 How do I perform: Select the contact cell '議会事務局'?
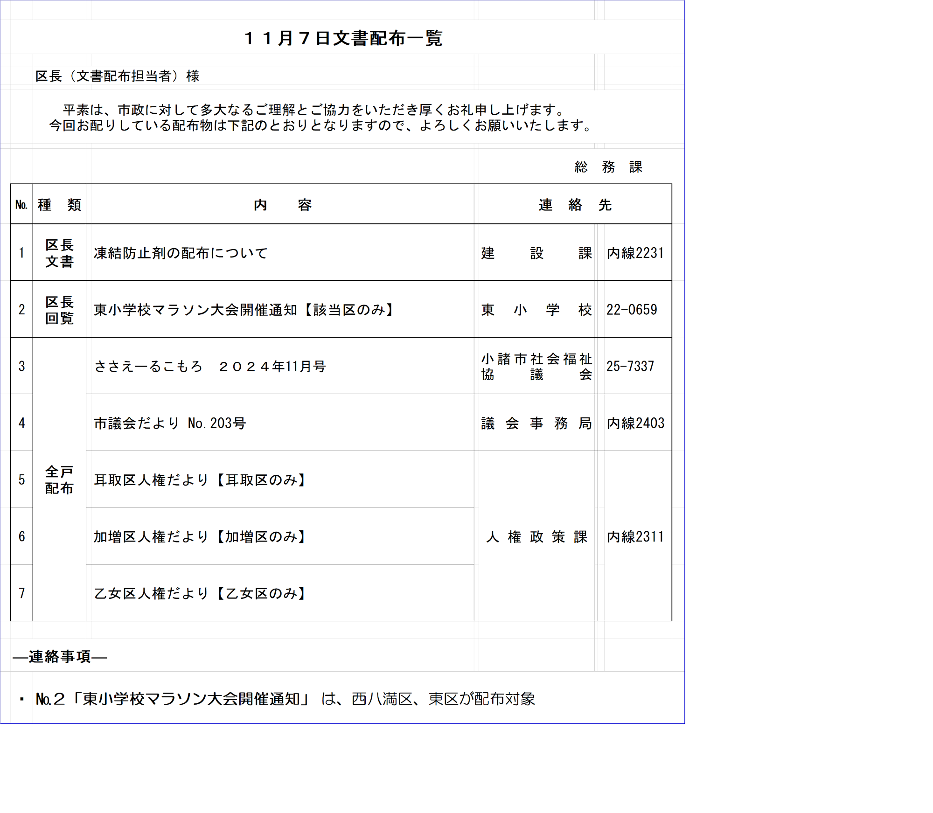[536, 423]
